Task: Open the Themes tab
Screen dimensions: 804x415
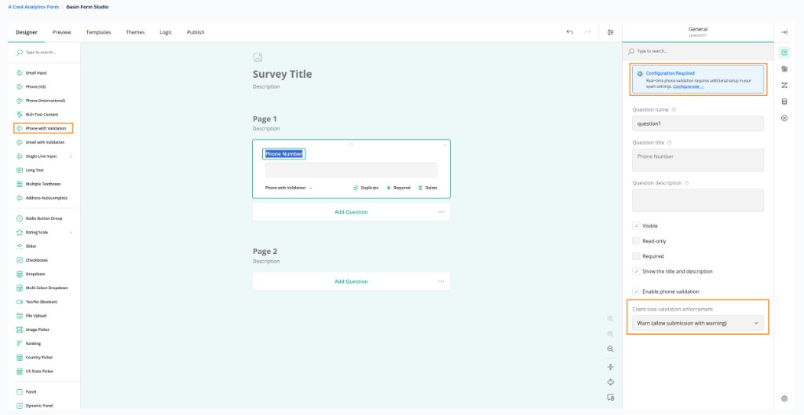Action: click(x=135, y=32)
